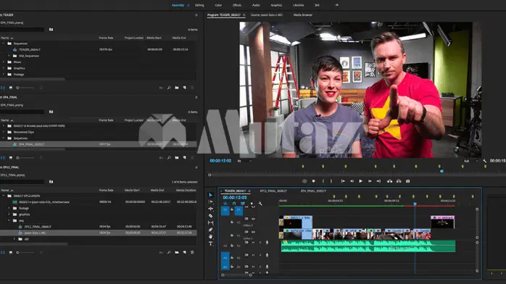Click the timeline playhead marker
This screenshot has height=284, width=506.
coord(415,204)
